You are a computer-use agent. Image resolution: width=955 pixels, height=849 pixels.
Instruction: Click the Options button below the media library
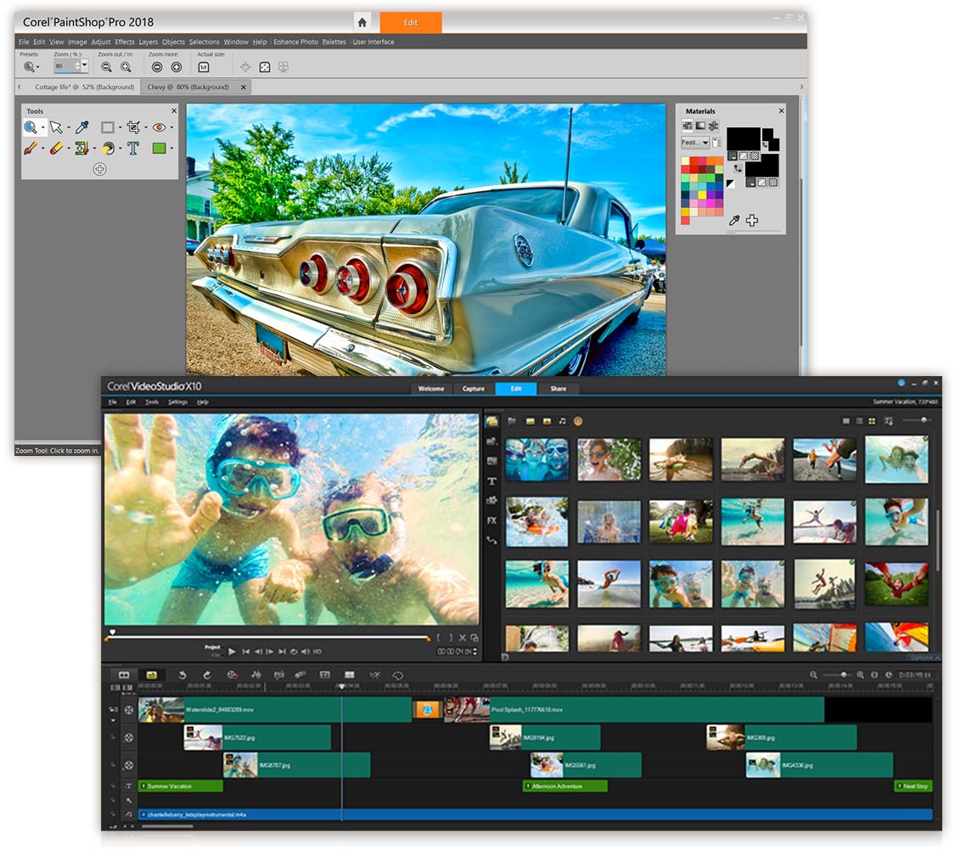(x=924, y=657)
